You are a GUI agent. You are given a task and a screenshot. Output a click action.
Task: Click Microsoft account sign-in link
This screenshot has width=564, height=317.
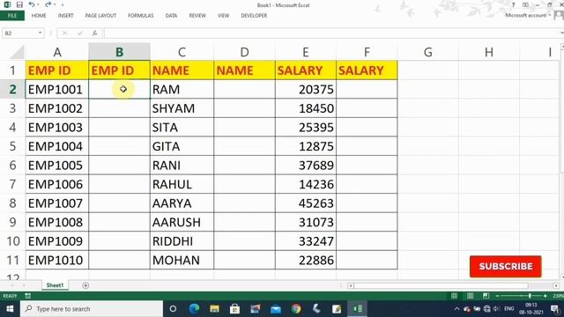coord(525,15)
